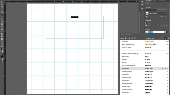Clear the font search field
Image resolution: width=170 pixels, height=95 pixels.
point(165,32)
